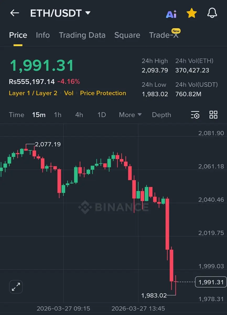This screenshot has height=315, width=227.
Task: Toggle the favorite star icon
Action: pyautogui.click(x=192, y=13)
